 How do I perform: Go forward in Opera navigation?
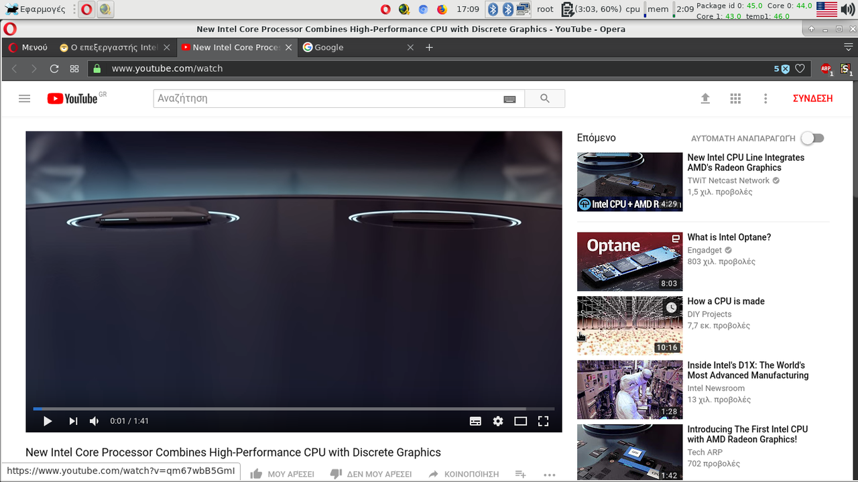pos(34,68)
